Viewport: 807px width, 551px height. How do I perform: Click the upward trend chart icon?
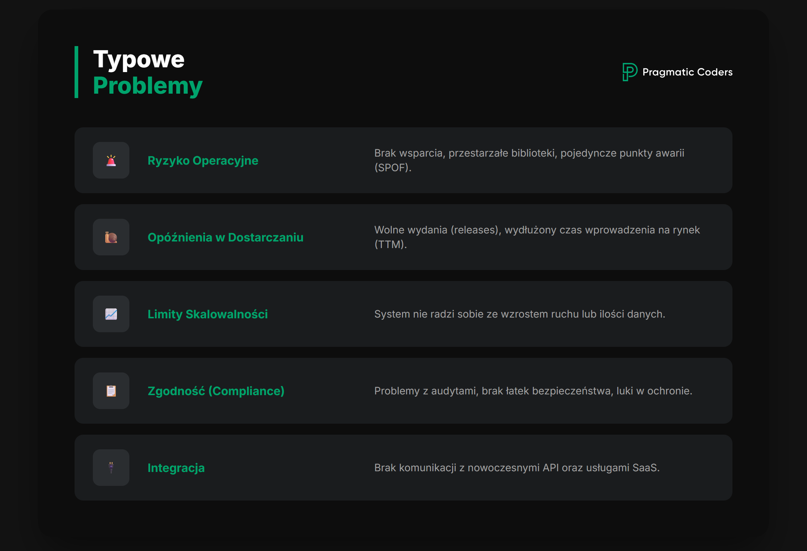click(111, 314)
